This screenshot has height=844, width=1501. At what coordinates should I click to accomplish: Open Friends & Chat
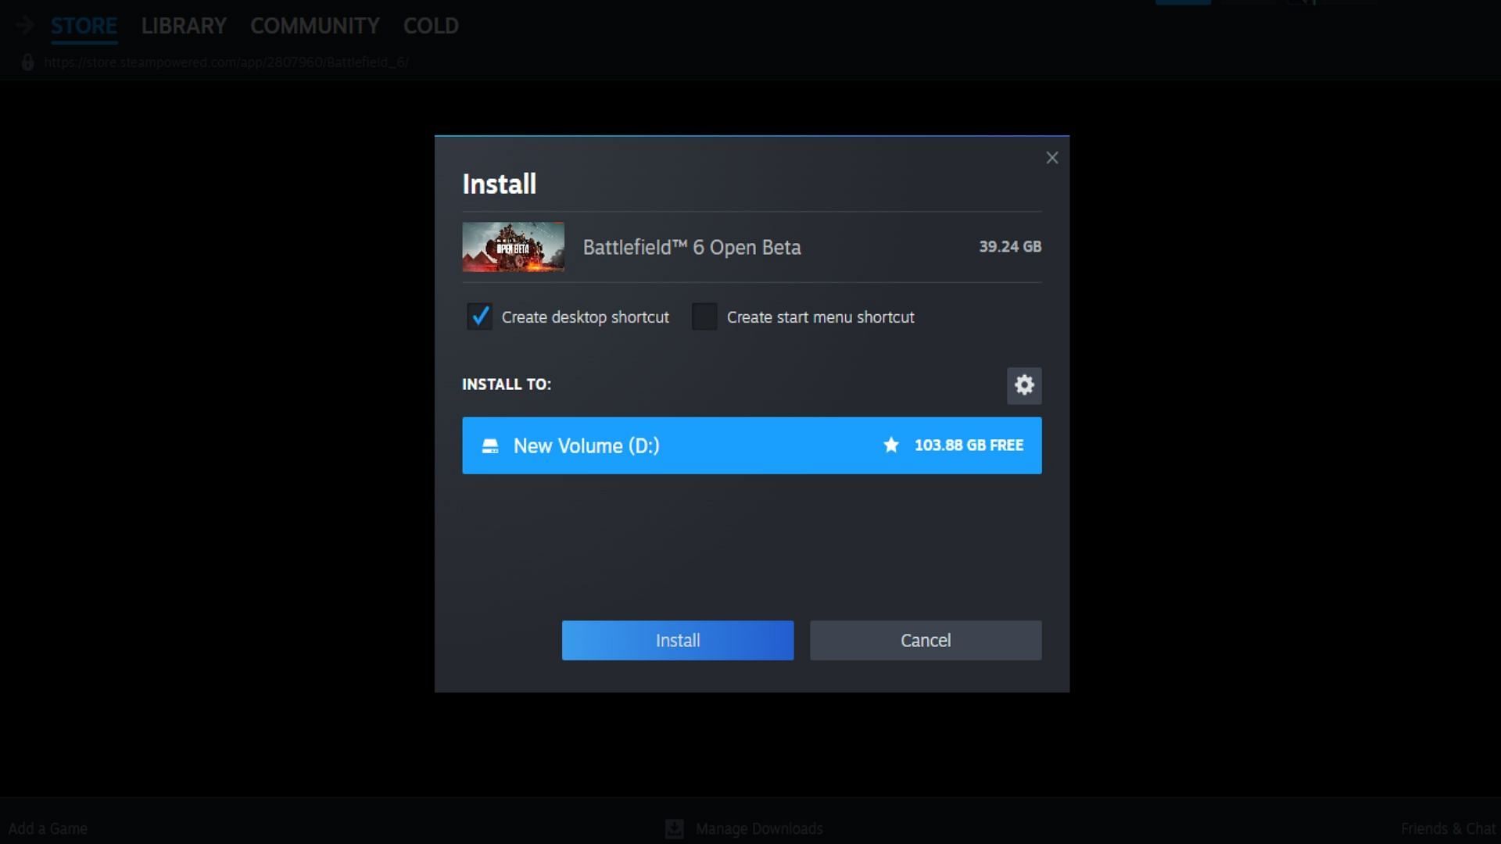click(1448, 828)
